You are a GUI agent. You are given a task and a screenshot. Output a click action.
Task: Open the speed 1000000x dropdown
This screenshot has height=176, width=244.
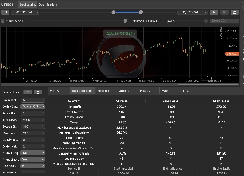click(224, 21)
